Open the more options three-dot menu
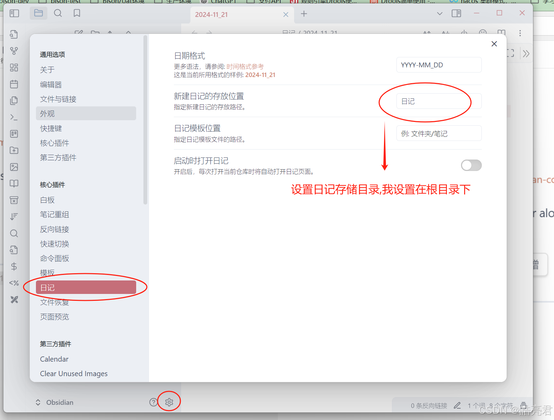This screenshot has width=554, height=420. coord(520,33)
